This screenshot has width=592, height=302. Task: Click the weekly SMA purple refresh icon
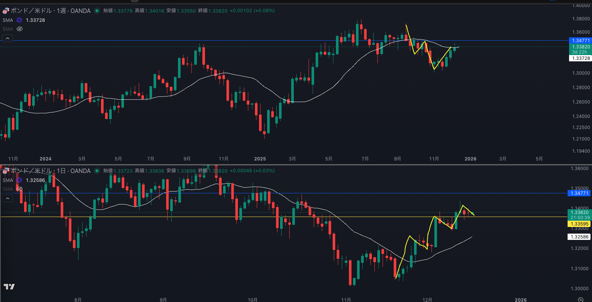19,20
